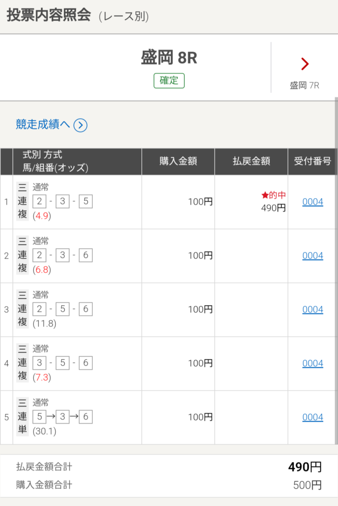
Task: Open receipt 0004 for bet 2-3-6
Action: 312,255
